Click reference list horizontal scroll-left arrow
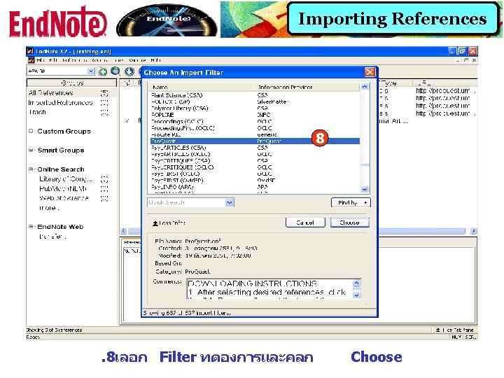 point(124,231)
